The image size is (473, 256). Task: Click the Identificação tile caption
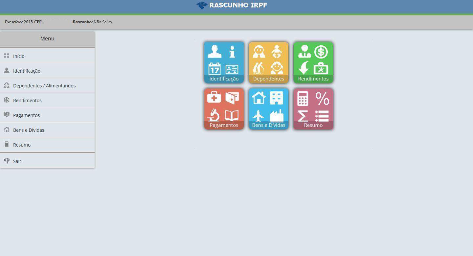coord(224,79)
